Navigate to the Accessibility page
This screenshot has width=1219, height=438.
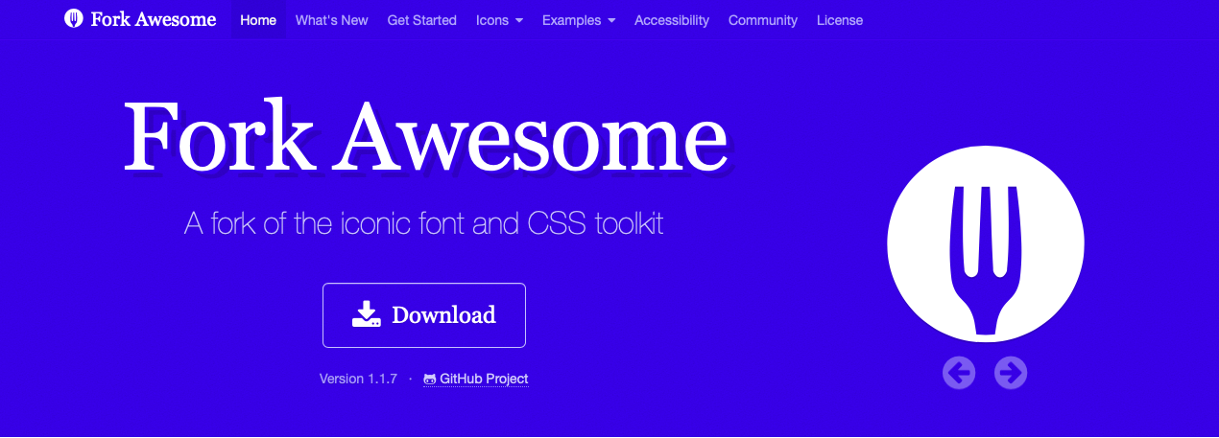(671, 20)
